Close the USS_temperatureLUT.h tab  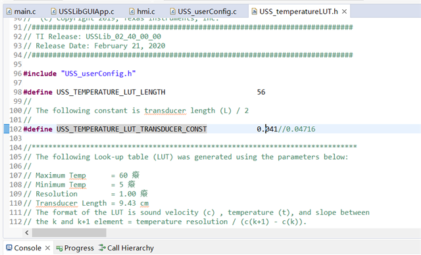[344, 12]
